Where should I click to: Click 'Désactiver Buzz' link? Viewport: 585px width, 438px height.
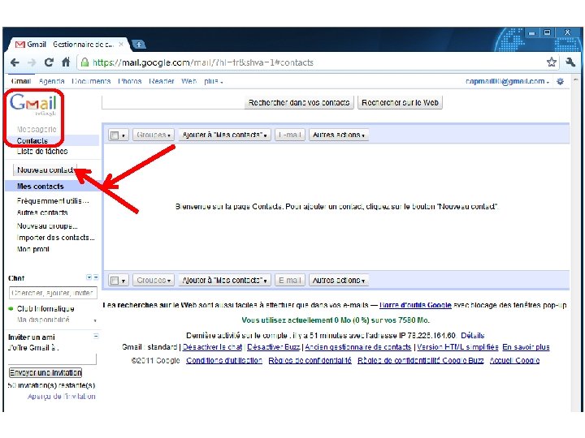coord(274,347)
